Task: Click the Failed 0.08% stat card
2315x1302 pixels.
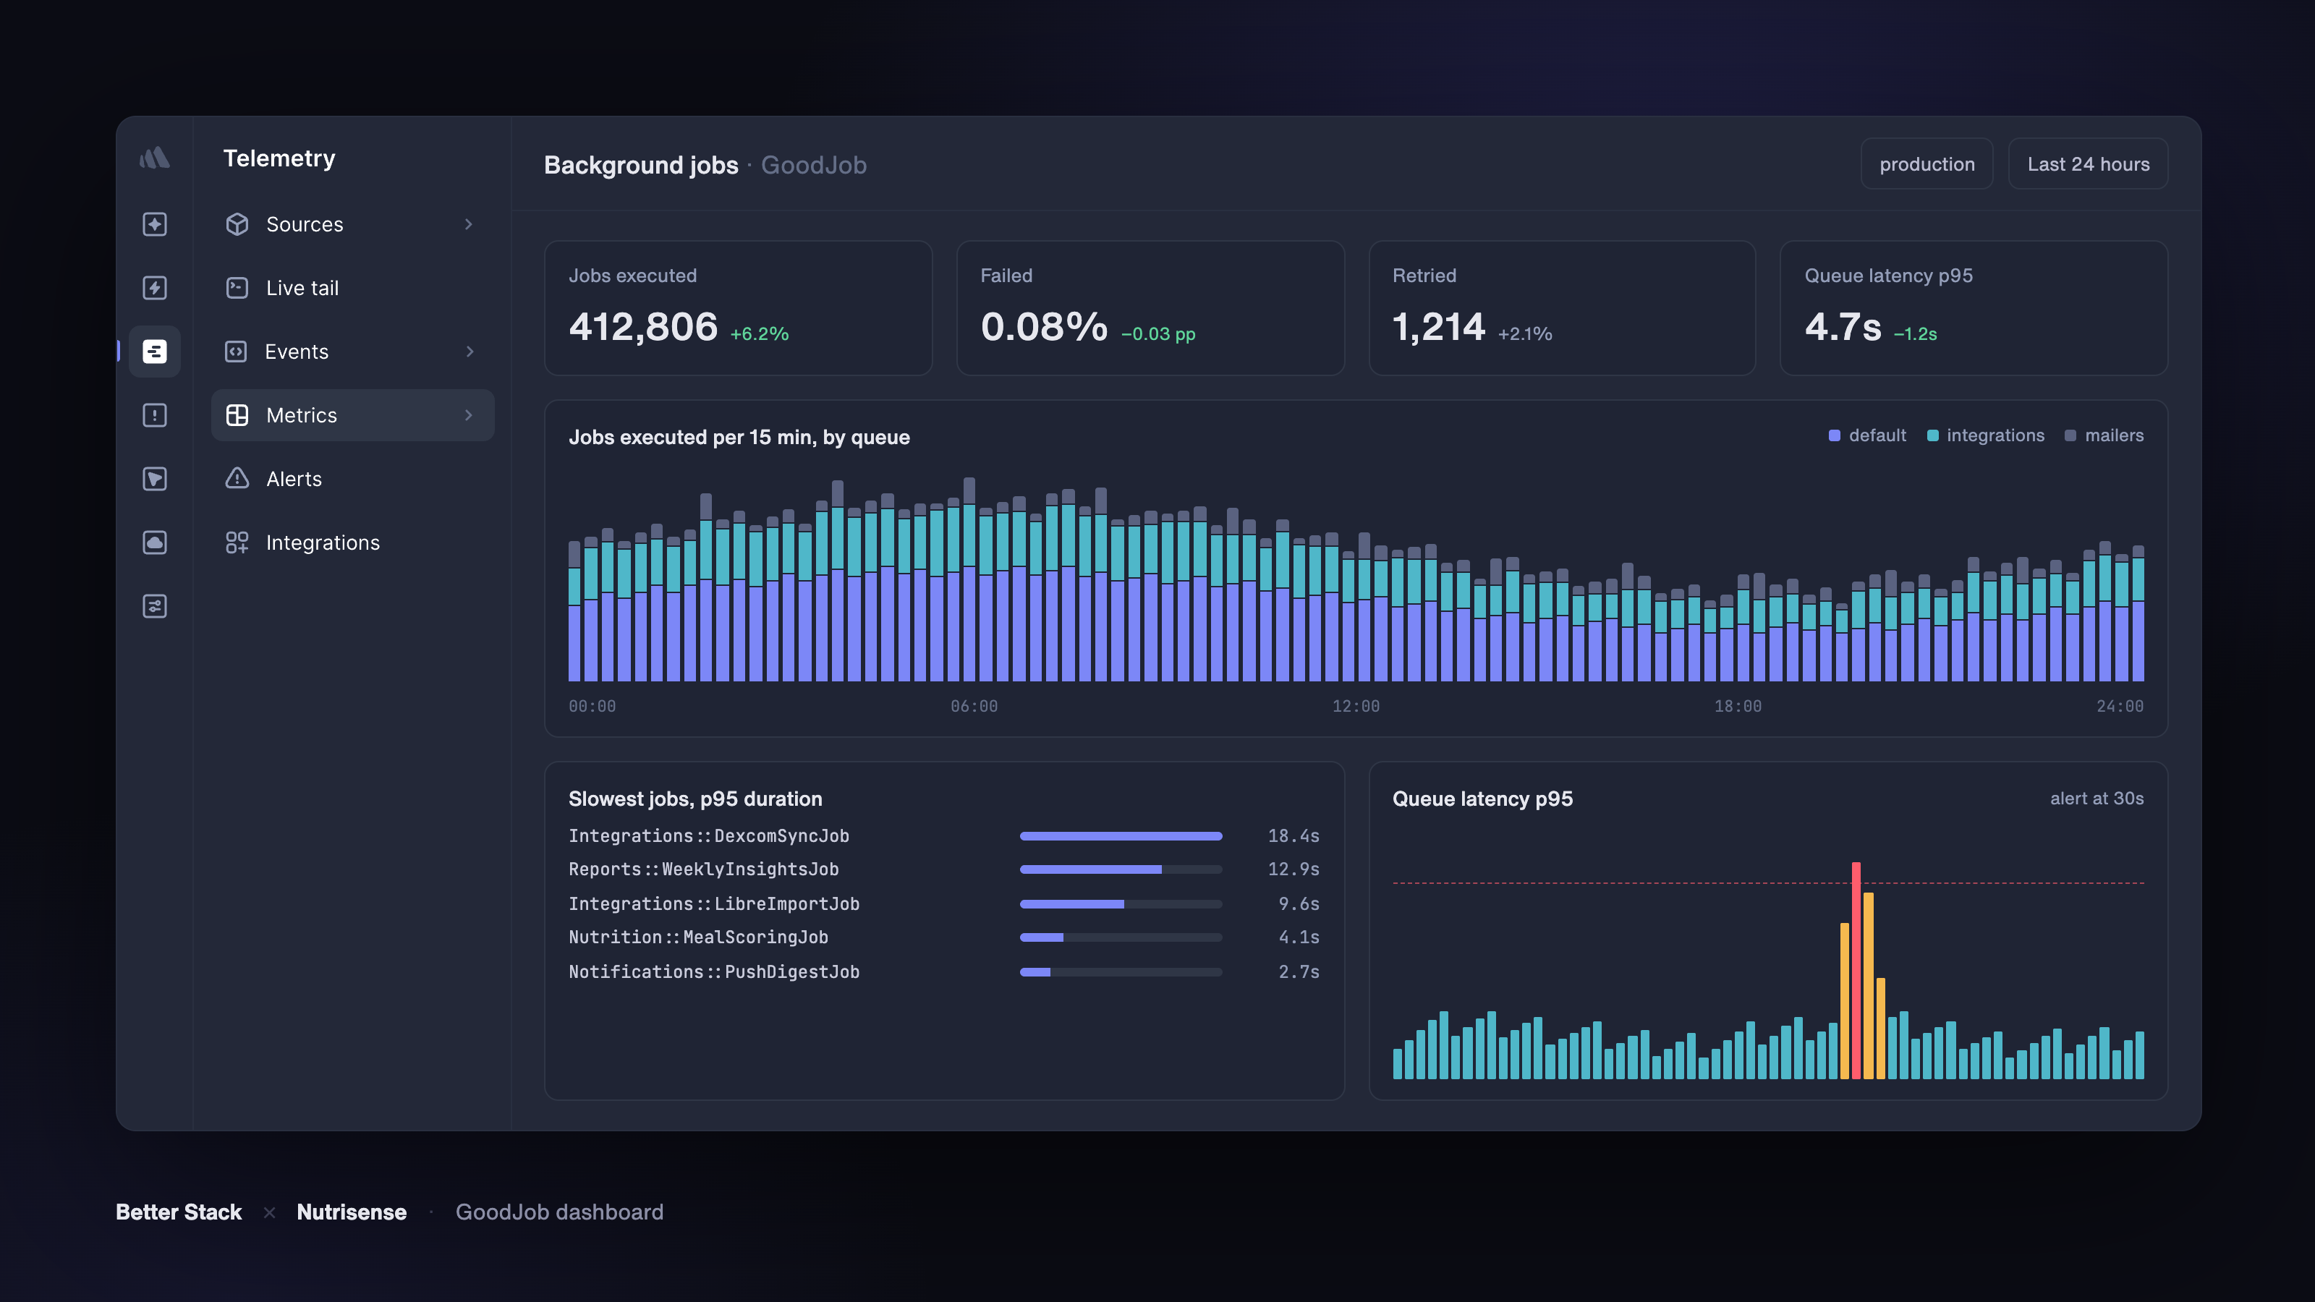Action: (x=1150, y=307)
